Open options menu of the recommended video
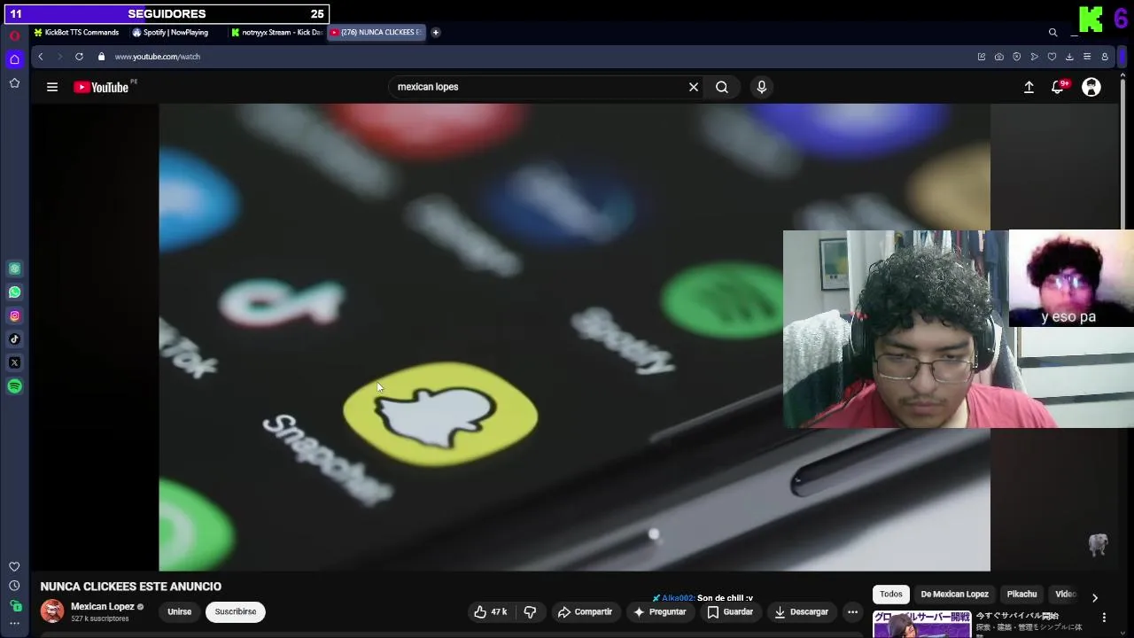 [x=1104, y=618]
